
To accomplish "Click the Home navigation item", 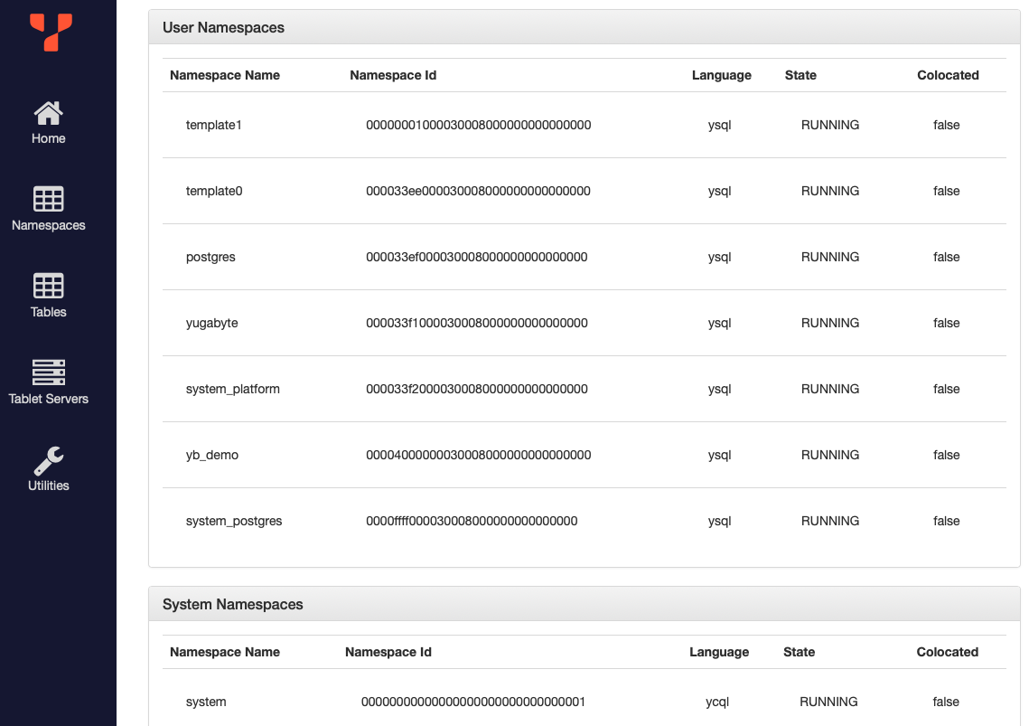I will [48, 137].
